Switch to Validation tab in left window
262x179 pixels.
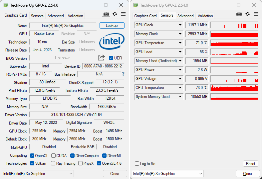(75, 16)
